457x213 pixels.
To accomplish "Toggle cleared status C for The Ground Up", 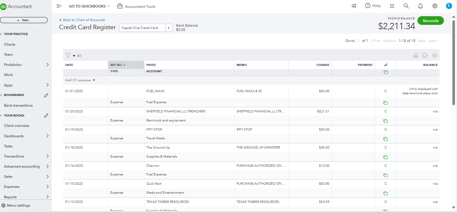I will coord(386,147).
